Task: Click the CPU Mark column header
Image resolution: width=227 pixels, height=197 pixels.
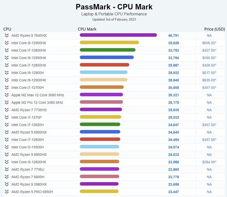Action: (87, 29)
